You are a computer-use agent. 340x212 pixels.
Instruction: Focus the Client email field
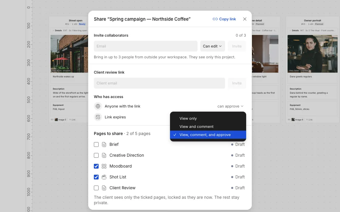159,83
